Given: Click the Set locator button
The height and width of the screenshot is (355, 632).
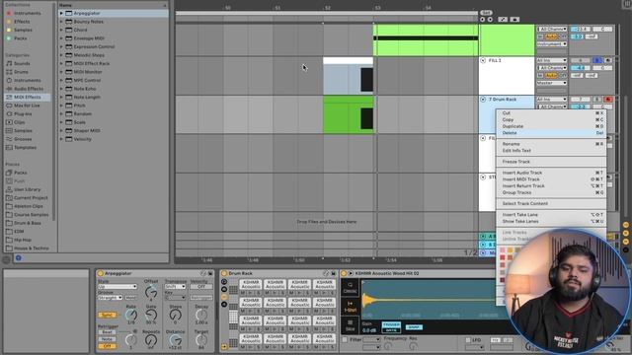Looking at the screenshot, I should pyautogui.click(x=486, y=13).
